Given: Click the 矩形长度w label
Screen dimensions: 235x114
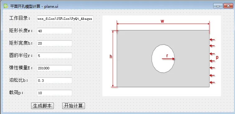Looking at the screenshot, I should point(21,31).
